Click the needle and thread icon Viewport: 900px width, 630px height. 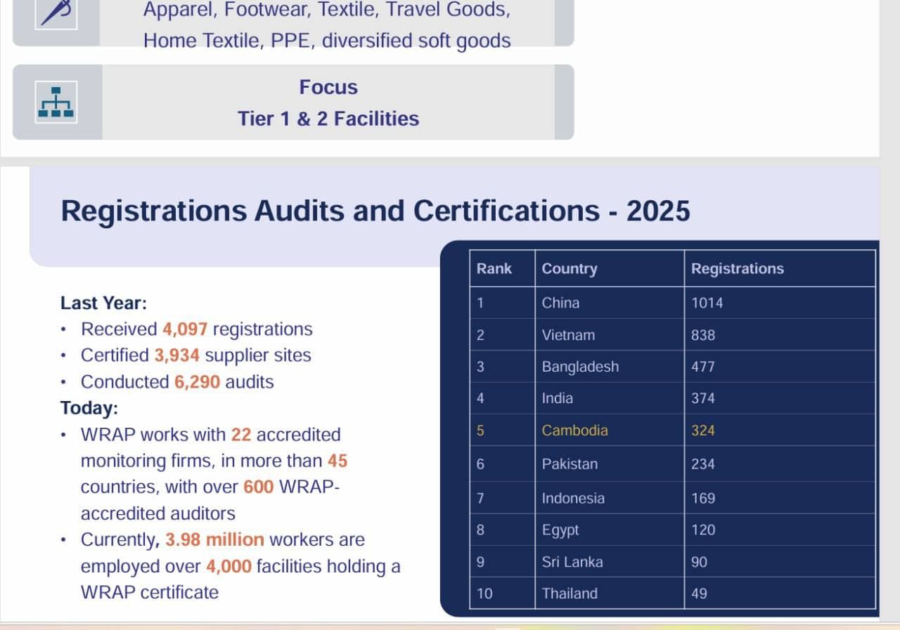(x=56, y=12)
